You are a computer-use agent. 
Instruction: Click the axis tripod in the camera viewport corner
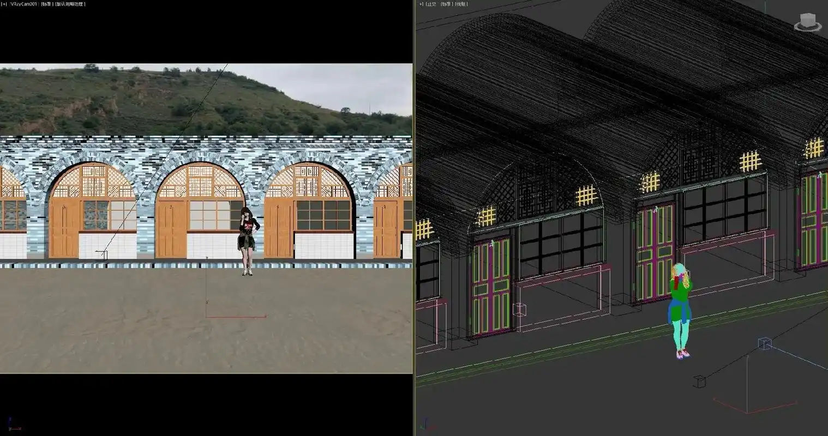(12, 425)
